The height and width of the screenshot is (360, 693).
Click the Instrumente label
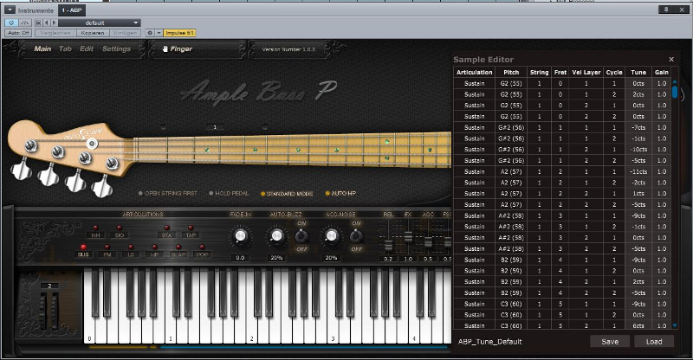pyautogui.click(x=36, y=10)
